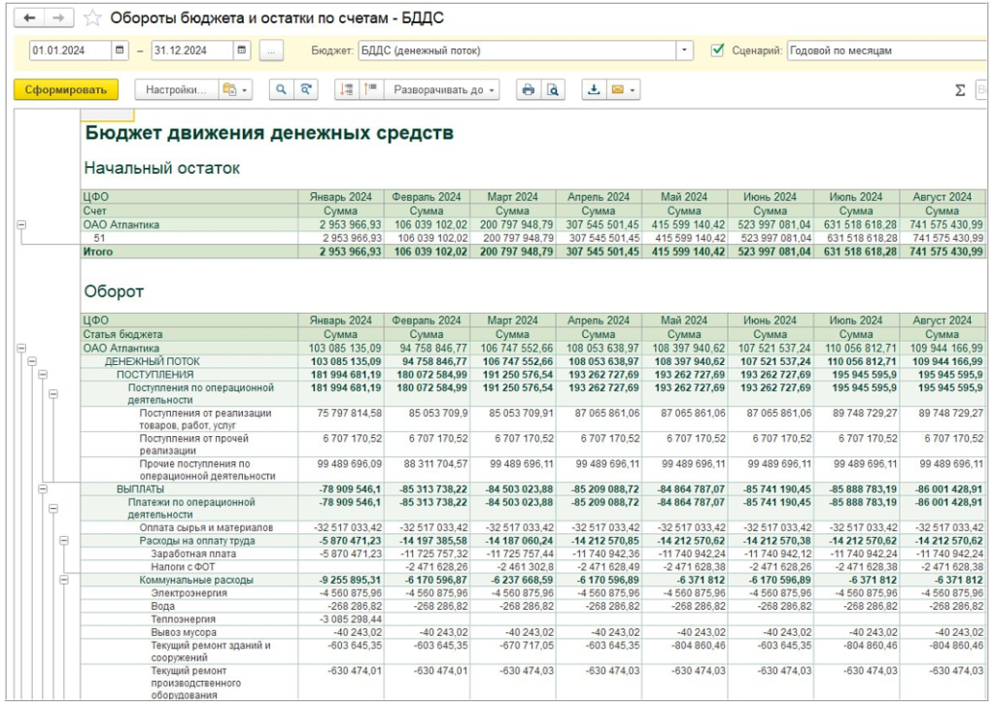Click period selection ellipsis button

272,50
